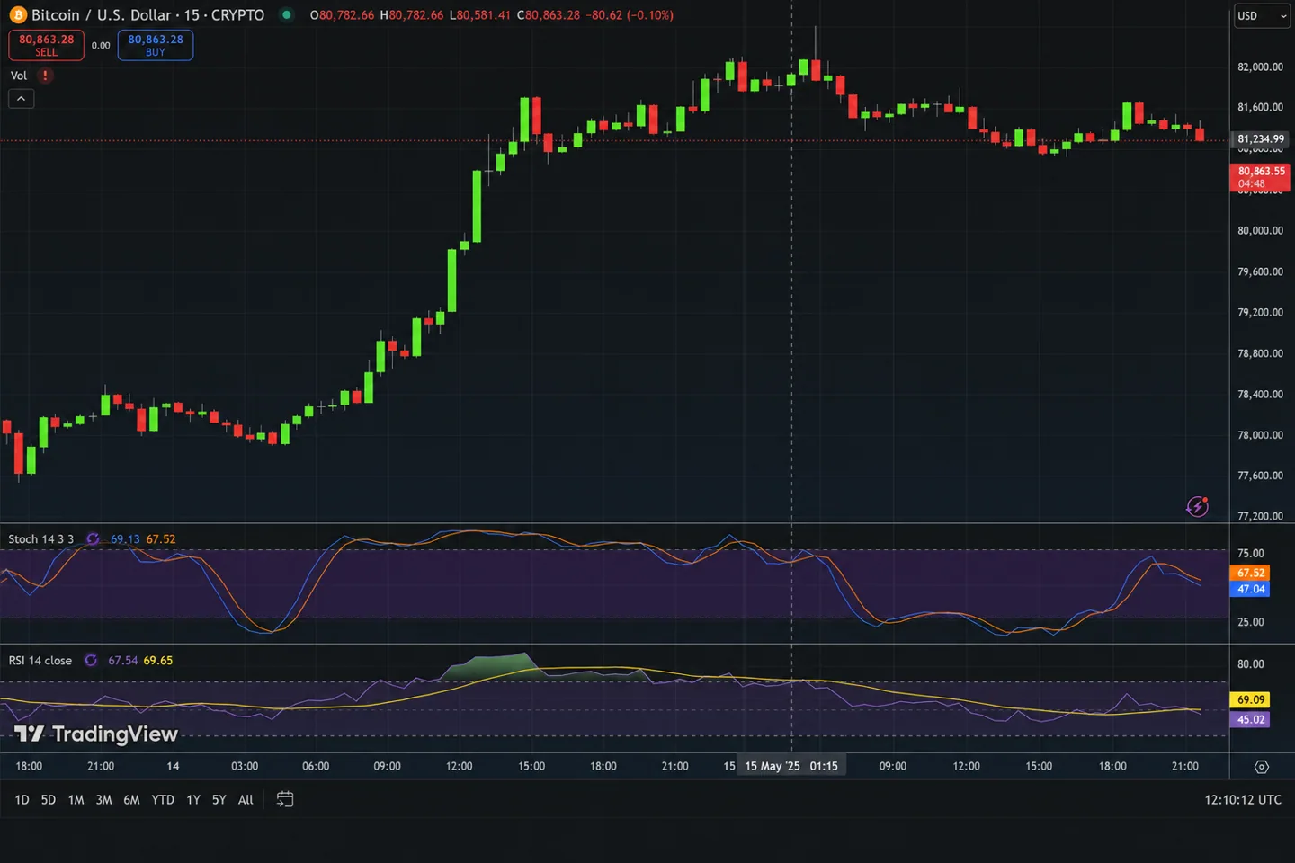Click the green market status dot

(286, 14)
